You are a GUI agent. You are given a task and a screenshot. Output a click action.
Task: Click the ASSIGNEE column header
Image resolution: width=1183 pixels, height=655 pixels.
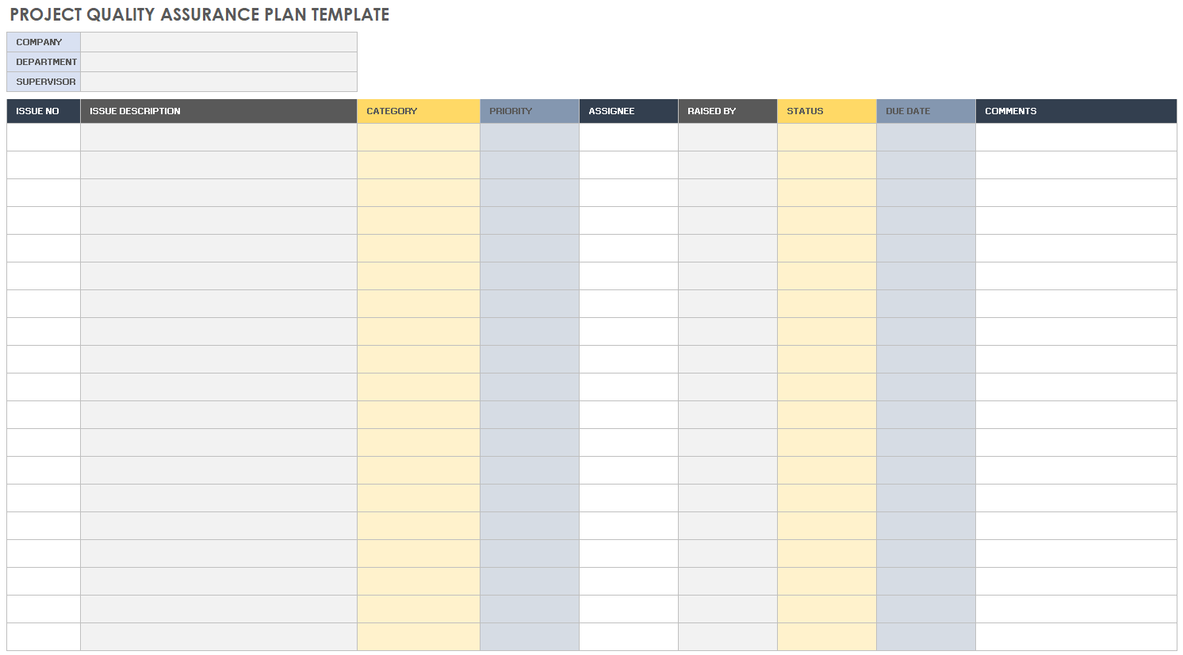point(629,111)
